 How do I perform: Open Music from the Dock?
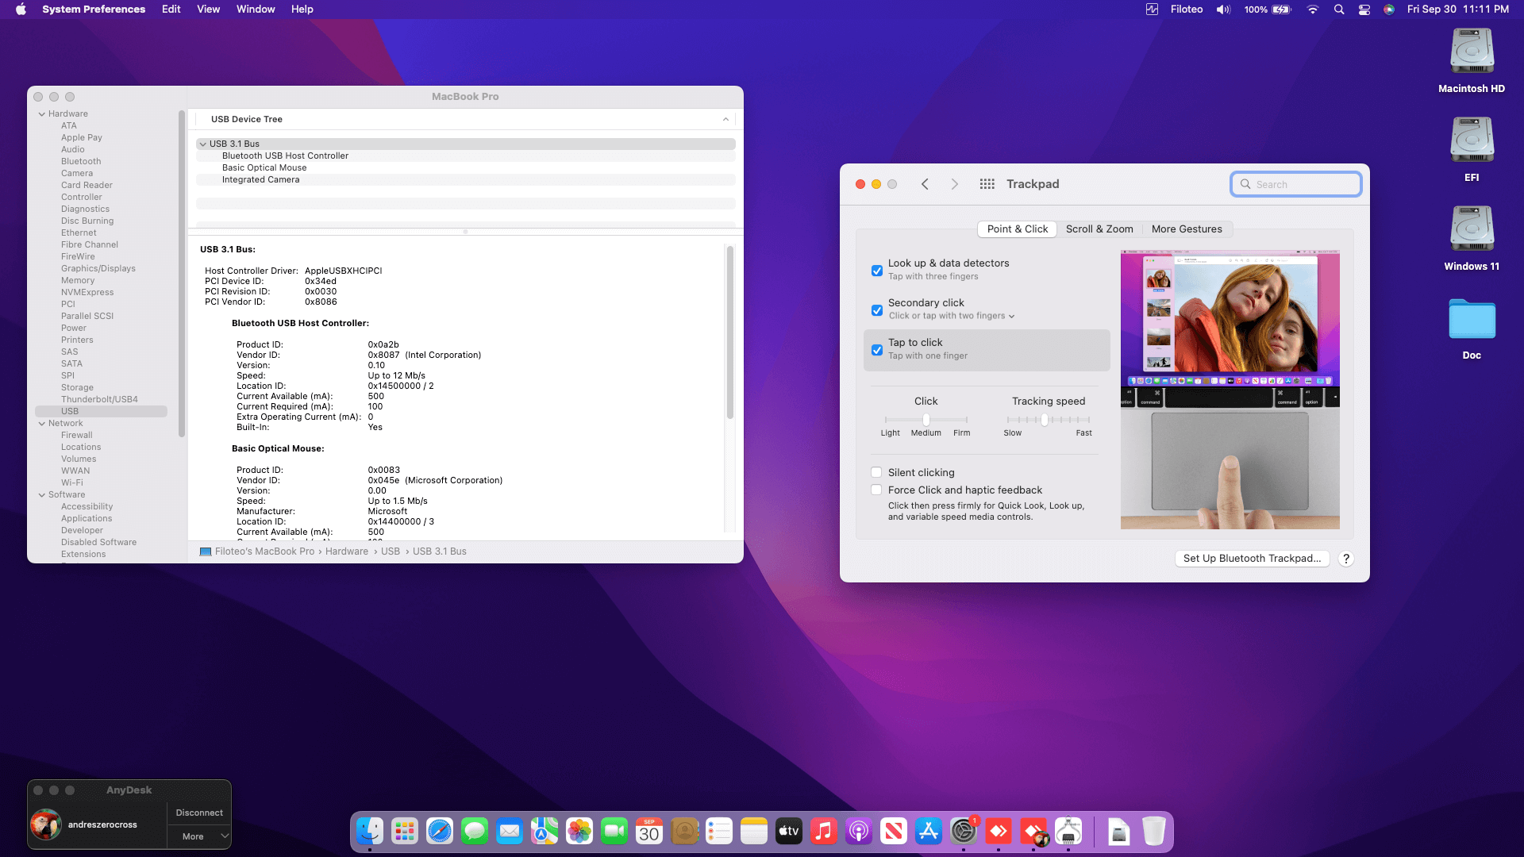(x=824, y=831)
